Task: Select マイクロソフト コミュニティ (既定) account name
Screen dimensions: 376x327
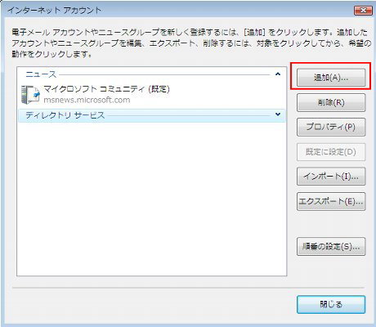Action: (106, 89)
